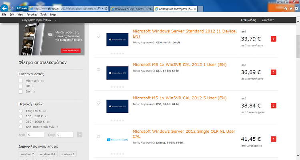
Task: Check the Microsoft manufacturer filter
Action: click(21, 81)
